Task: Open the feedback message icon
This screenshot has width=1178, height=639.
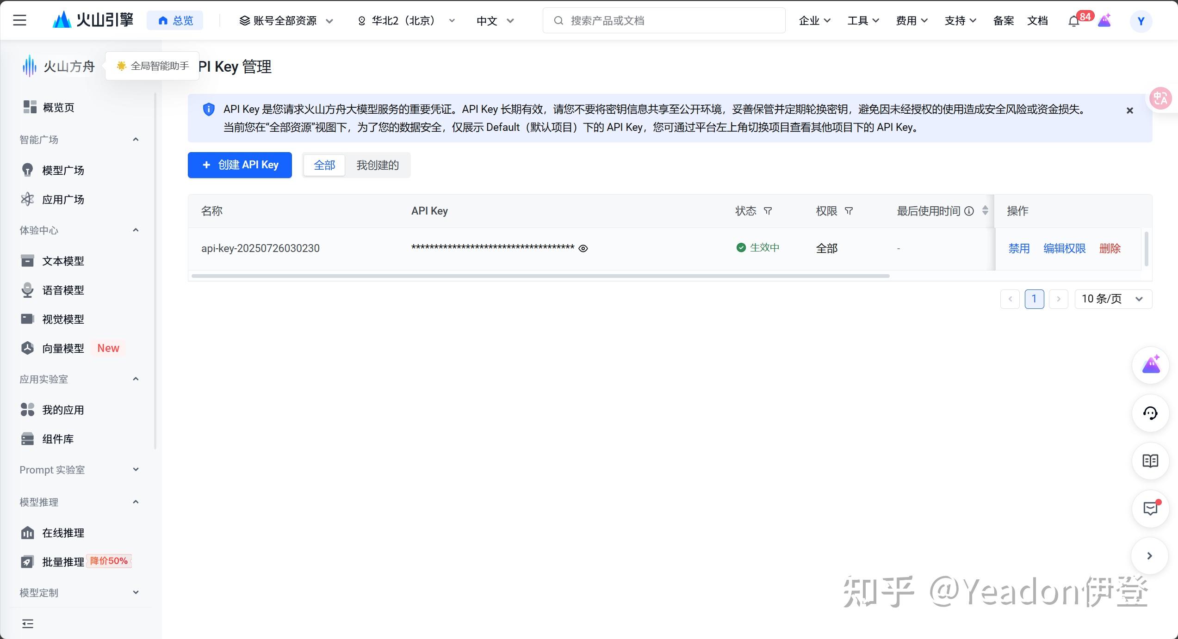Action: (x=1150, y=509)
